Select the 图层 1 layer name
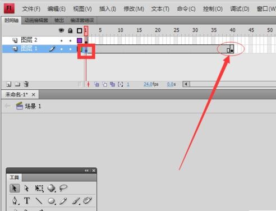Image resolution: width=276 pixels, height=211 pixels. point(29,48)
